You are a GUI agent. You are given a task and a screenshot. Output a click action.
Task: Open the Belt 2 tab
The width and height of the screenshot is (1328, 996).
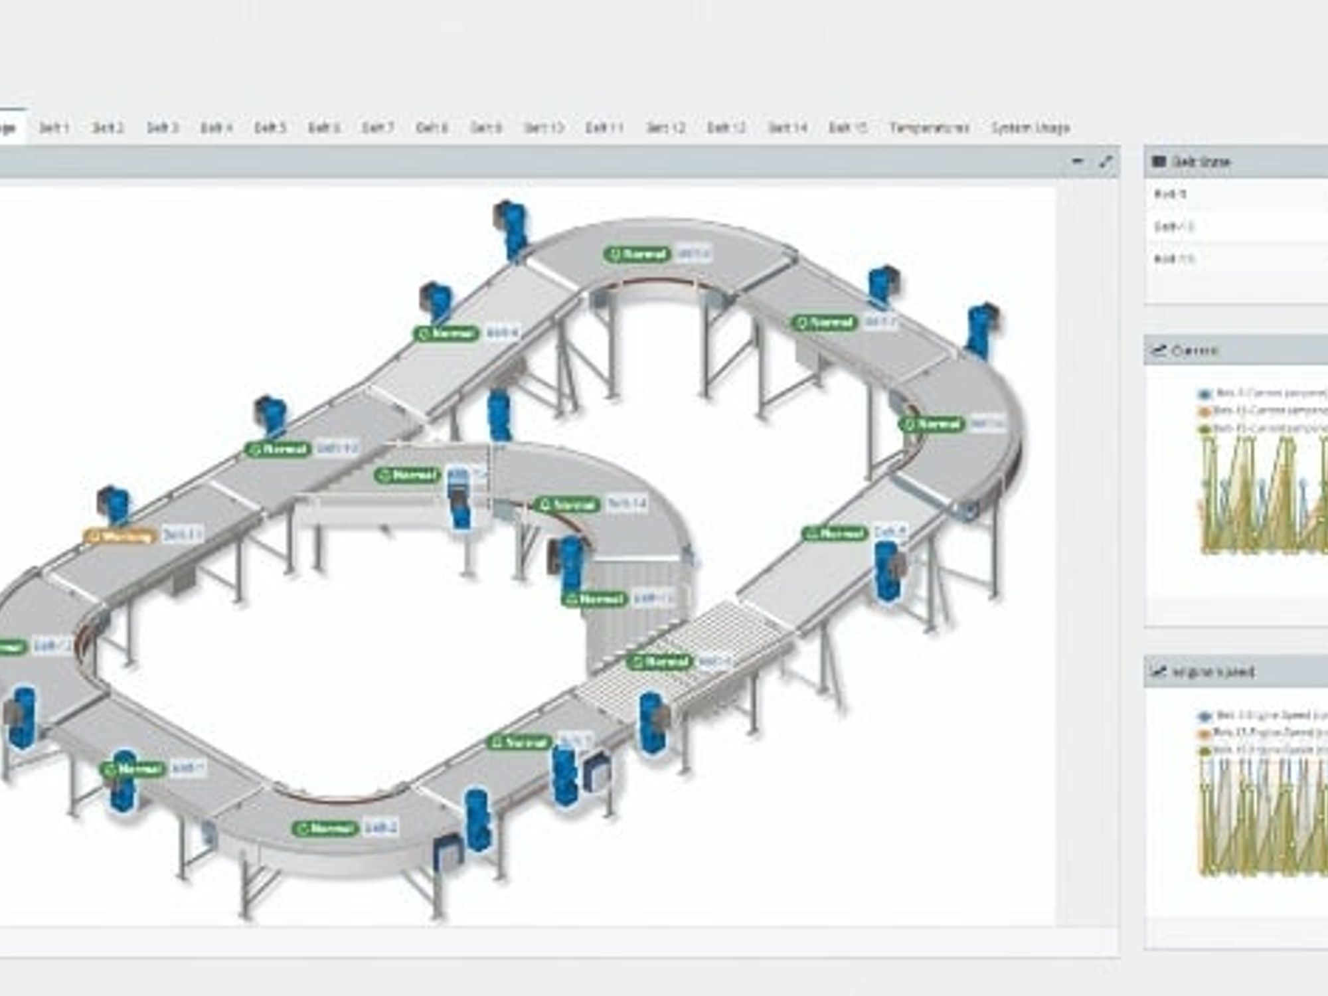pos(108,127)
